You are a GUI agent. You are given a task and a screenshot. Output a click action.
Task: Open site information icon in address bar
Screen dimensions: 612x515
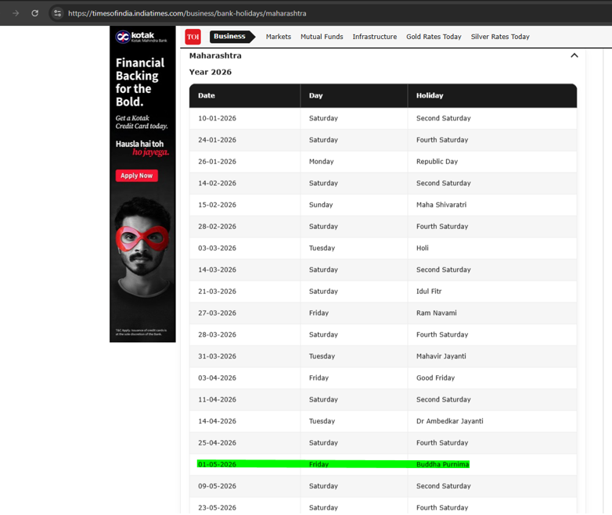coord(58,13)
